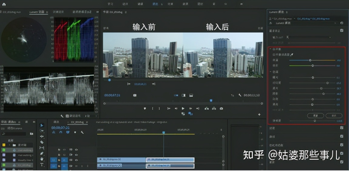Select the Razor tool
The width and height of the screenshot is (349, 171).
pos(42,142)
